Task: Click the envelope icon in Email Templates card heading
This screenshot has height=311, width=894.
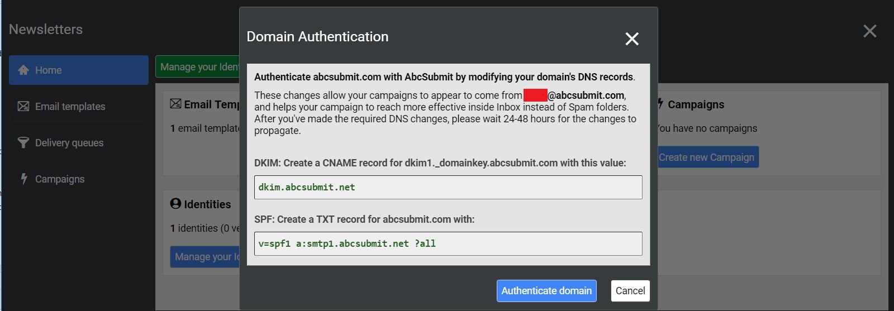Action: tap(175, 104)
